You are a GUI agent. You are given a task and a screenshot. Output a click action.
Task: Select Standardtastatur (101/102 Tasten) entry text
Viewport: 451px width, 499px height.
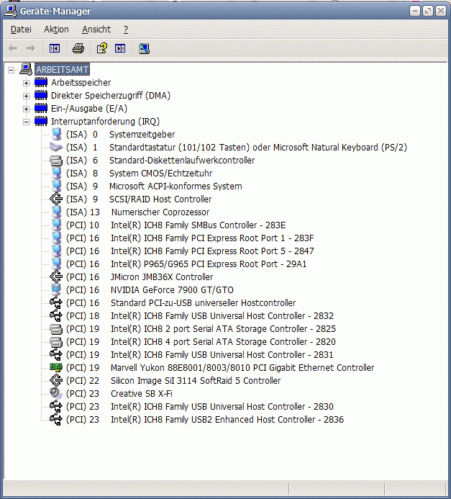point(258,148)
